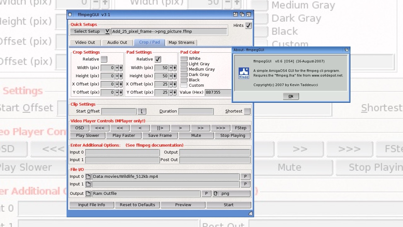Viewport: 403px width, 227px height.
Task: Open file requester for Input 1
Action: [88, 184]
